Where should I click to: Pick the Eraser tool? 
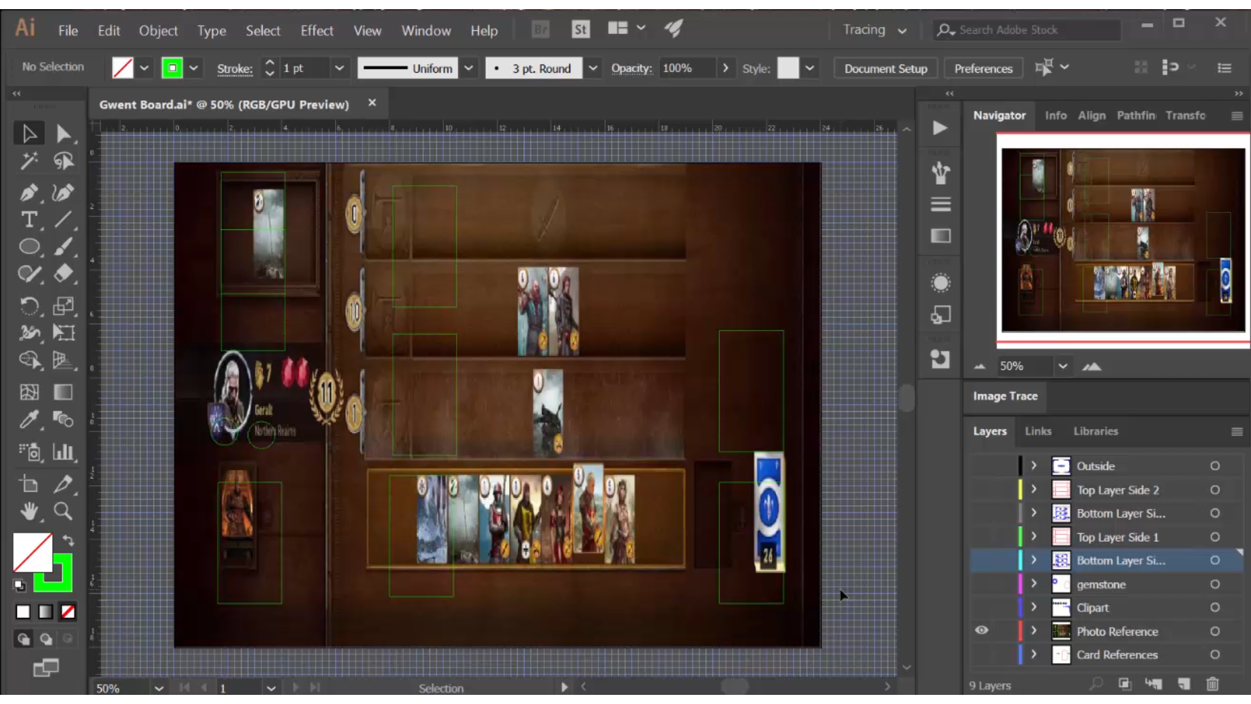coord(63,274)
